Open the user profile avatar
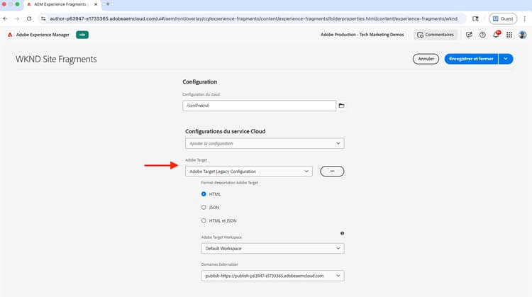The height and width of the screenshot is (297, 532). pyautogui.click(x=523, y=35)
